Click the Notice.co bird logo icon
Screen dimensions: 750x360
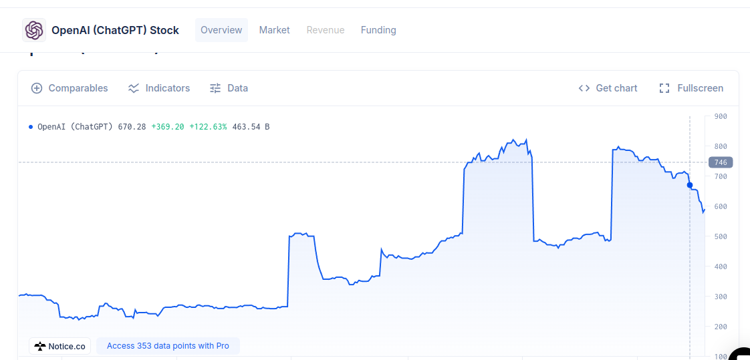(40, 346)
